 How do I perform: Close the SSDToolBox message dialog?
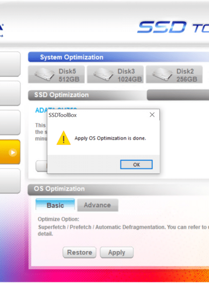152,115
